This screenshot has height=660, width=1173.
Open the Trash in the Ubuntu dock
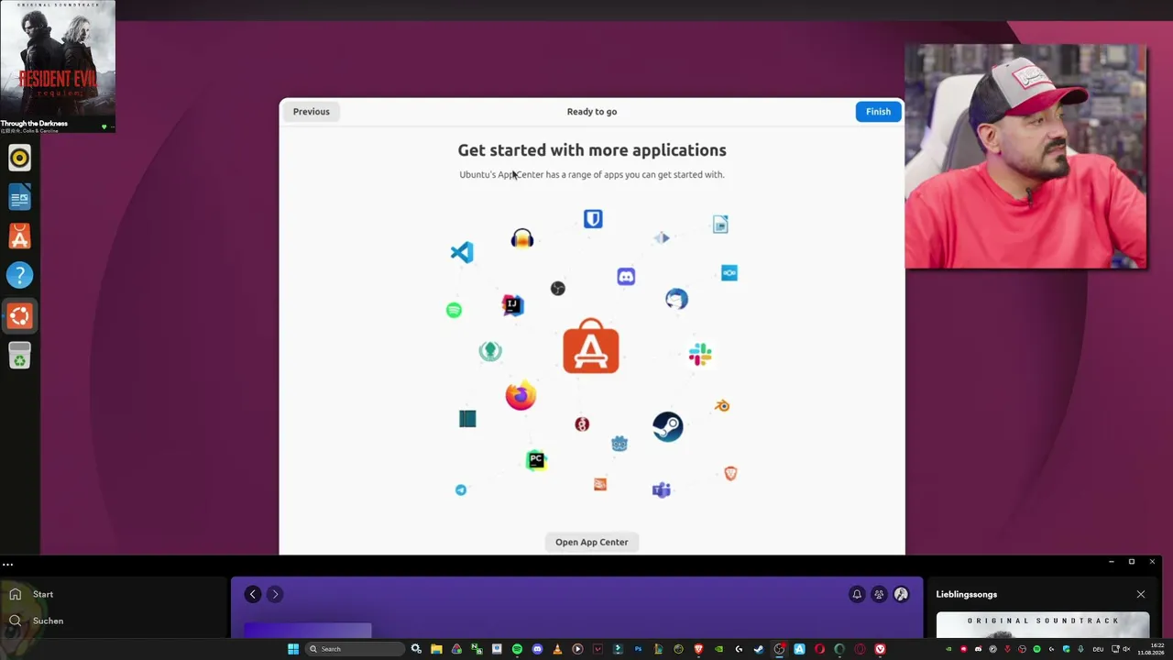(x=19, y=356)
